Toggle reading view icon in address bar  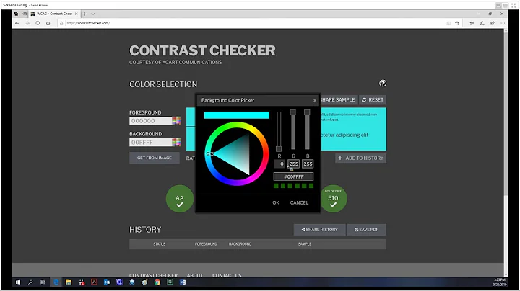tap(448, 23)
